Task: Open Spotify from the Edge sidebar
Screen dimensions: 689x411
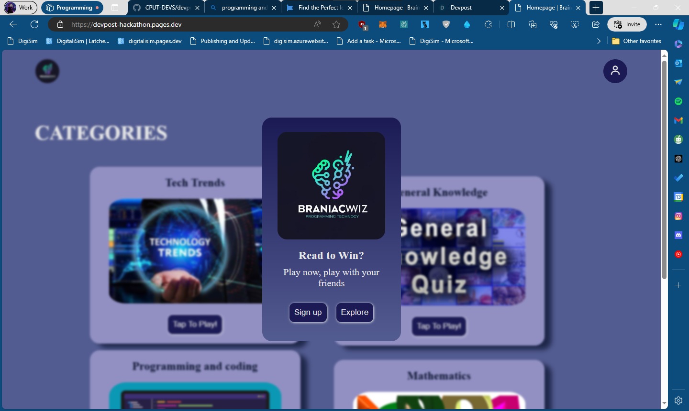Action: [x=678, y=101]
